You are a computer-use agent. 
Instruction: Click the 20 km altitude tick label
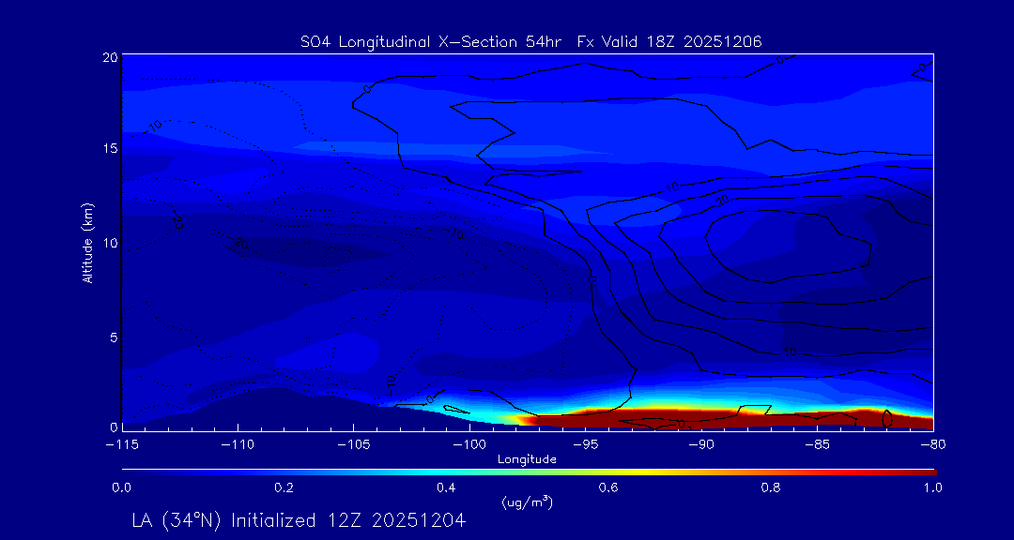[110, 57]
